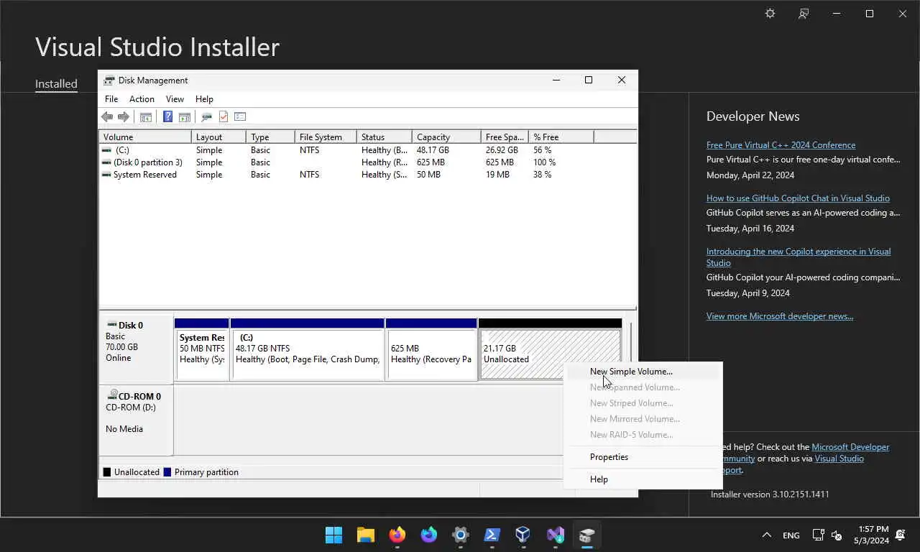Choose Help in the context menu
The height and width of the screenshot is (552, 920).
pyautogui.click(x=643, y=479)
